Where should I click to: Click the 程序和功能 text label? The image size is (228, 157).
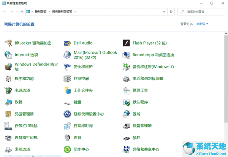point(24,79)
